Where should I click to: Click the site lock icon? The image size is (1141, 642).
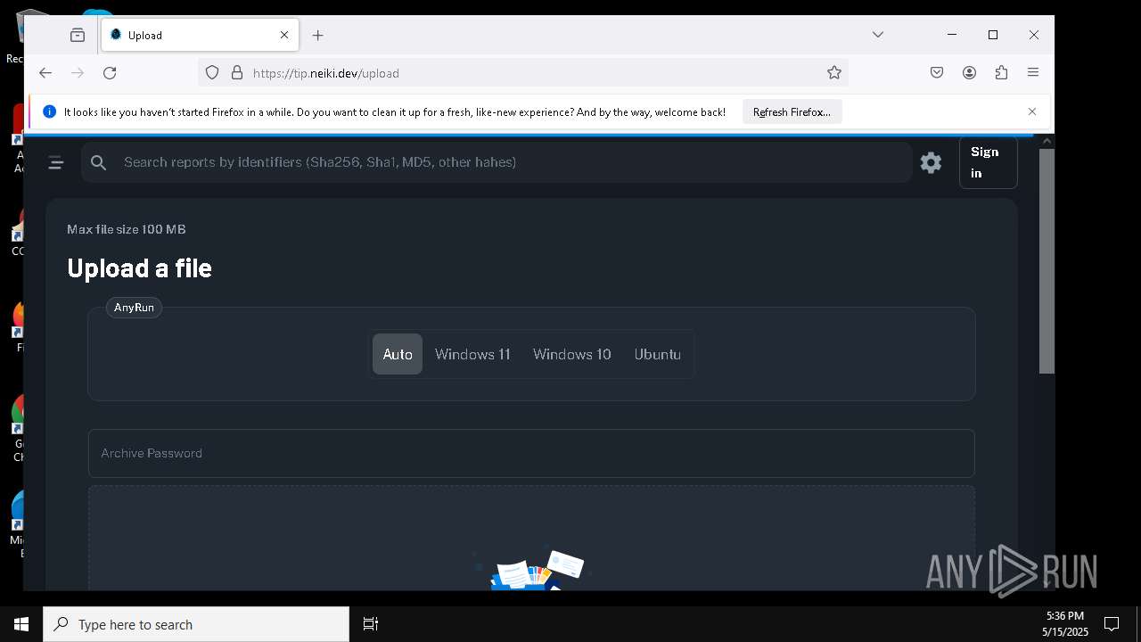pos(237,73)
